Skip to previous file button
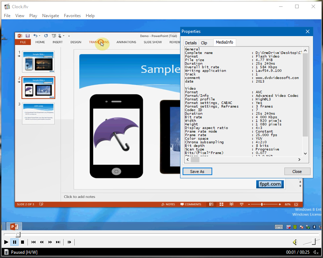The image size is (323, 258). [x=33, y=242]
